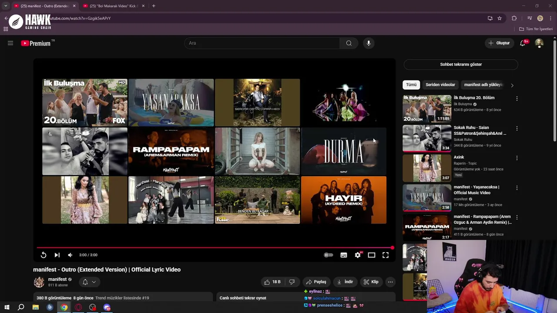
Task: Focus the Ara search field
Action: pos(262,43)
